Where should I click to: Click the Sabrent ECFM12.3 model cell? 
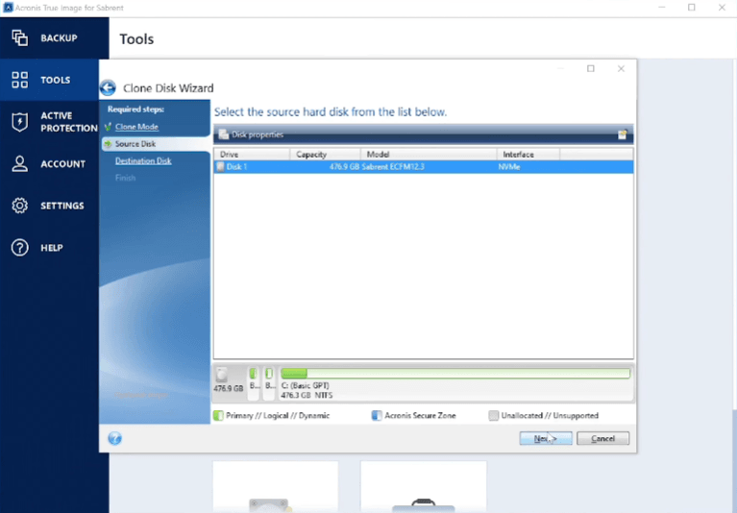[393, 167]
